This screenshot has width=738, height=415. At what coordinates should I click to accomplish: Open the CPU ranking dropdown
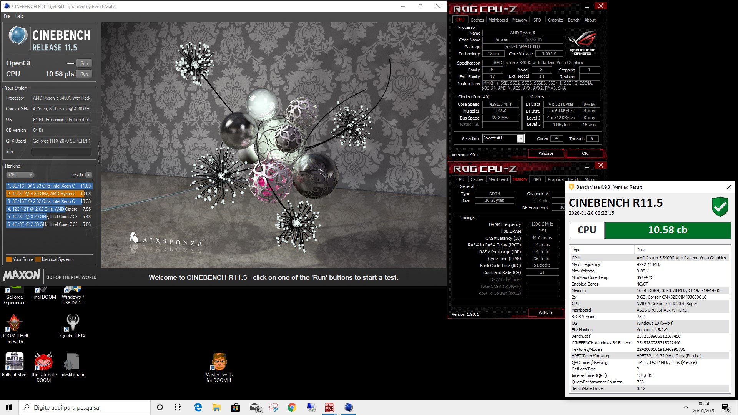coord(20,174)
